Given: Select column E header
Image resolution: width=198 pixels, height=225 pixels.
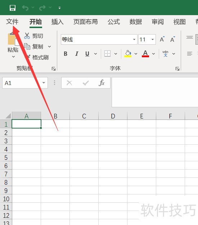Looking at the screenshot, I should pyautogui.click(x=142, y=116).
